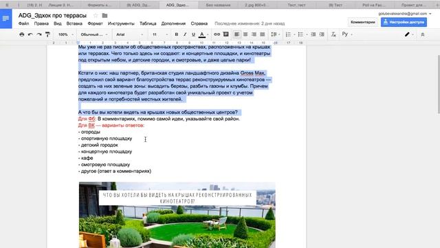Collapse the menus with double chevron
This screenshot has width=440, height=248.
click(422, 34)
